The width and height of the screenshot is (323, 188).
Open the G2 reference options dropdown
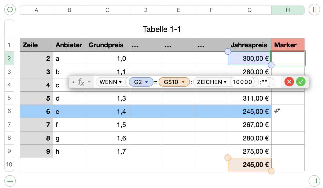coord(147,82)
